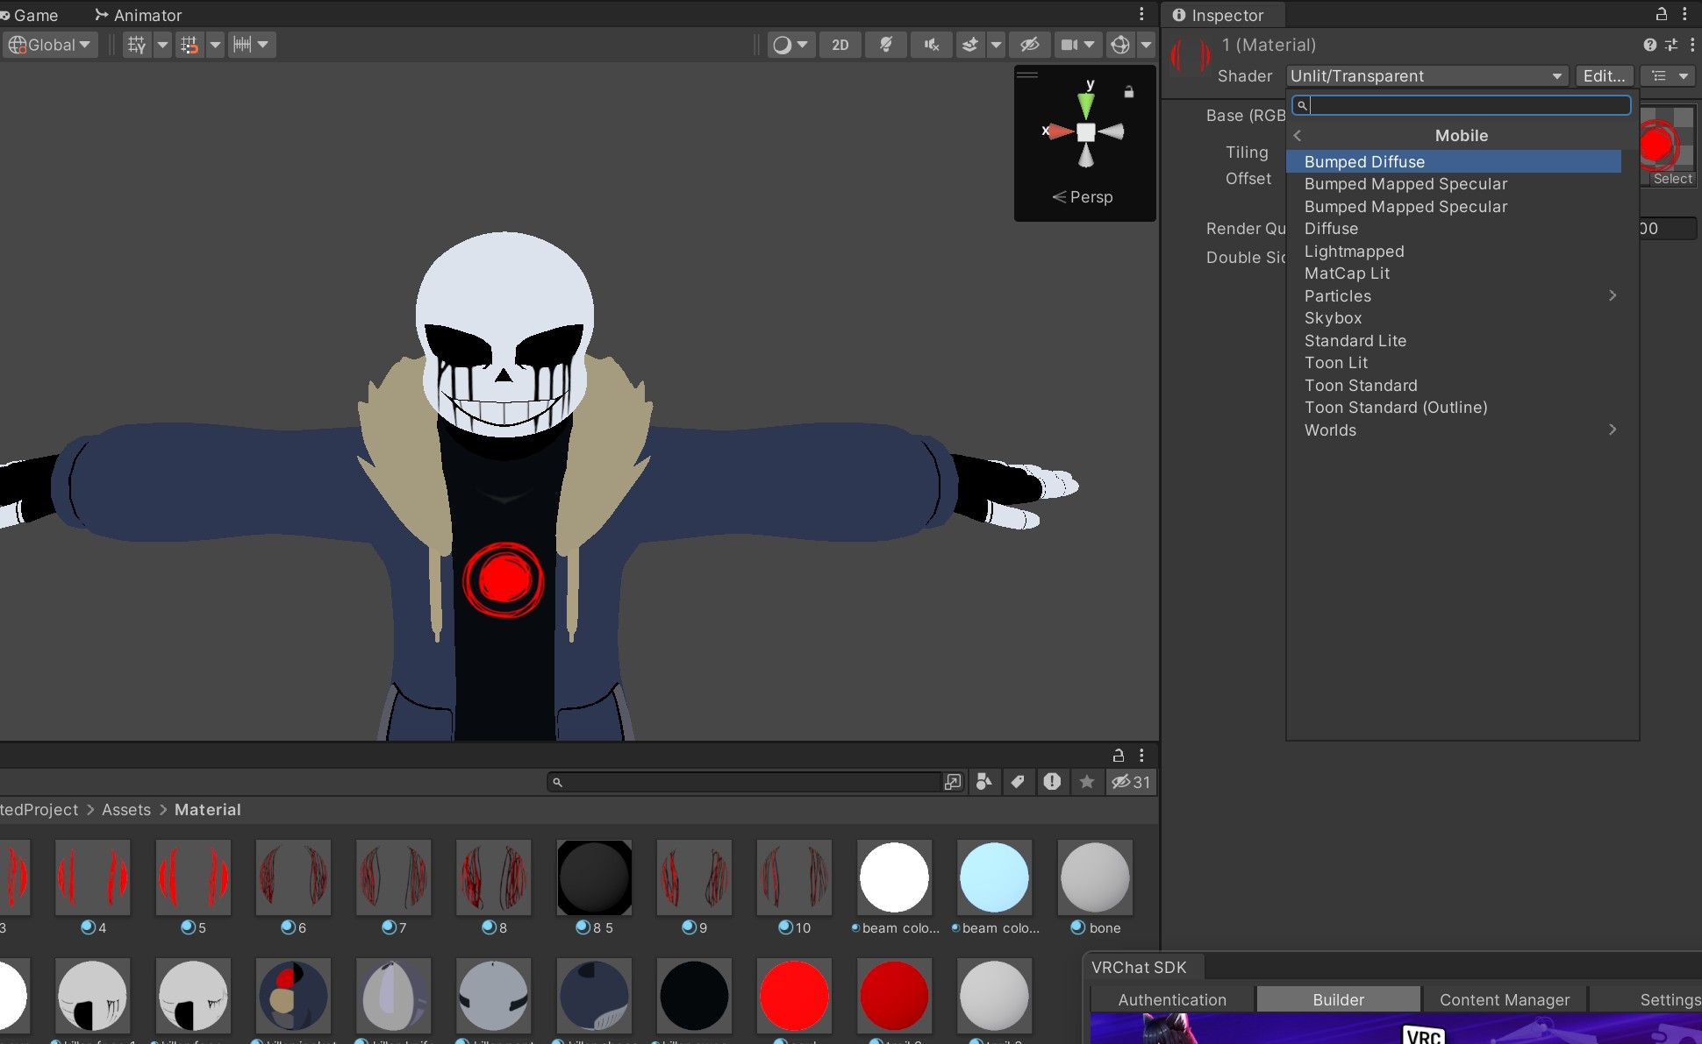This screenshot has width=1702, height=1044.
Task: Click the Edit... shader button
Action: 1604,76
